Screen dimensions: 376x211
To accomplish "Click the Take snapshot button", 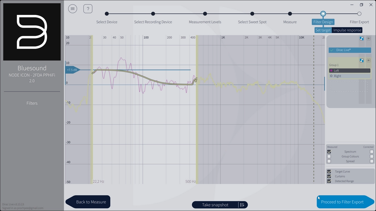I will [x=215, y=205].
